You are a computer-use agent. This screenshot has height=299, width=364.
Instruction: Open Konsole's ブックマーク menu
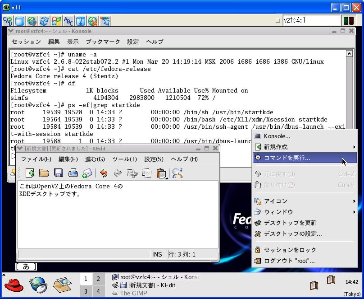click(x=103, y=42)
